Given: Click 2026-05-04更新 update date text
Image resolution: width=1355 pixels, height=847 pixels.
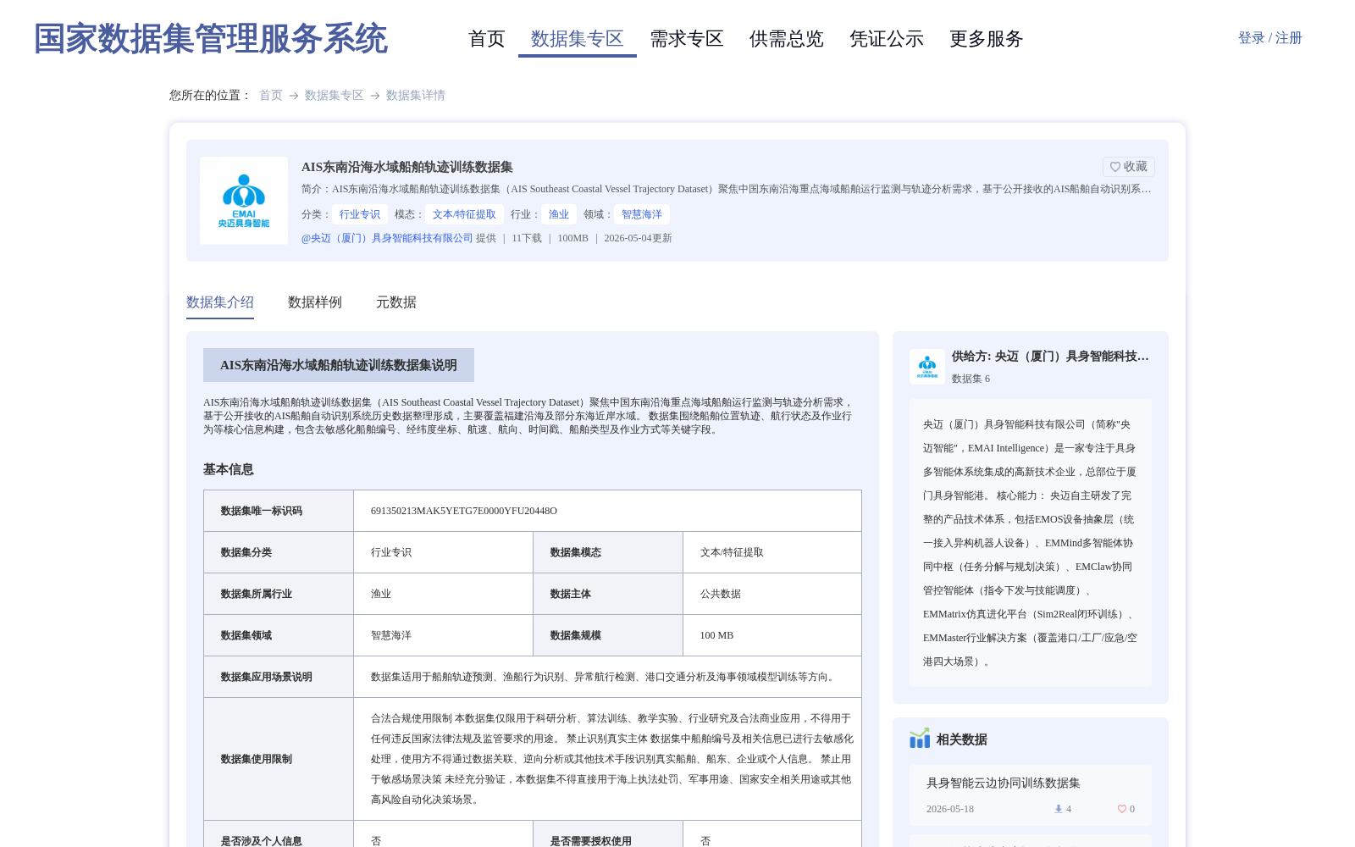Looking at the screenshot, I should click(638, 238).
